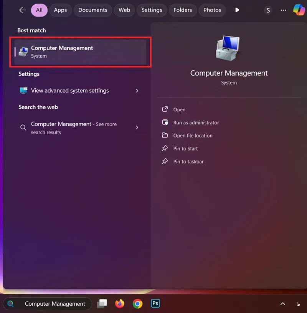The image size is (307, 313).
Task: Switch to the Settings filter tab
Action: [152, 10]
